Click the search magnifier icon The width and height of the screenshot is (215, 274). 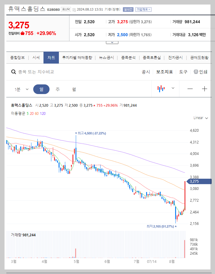[x=14, y=72]
